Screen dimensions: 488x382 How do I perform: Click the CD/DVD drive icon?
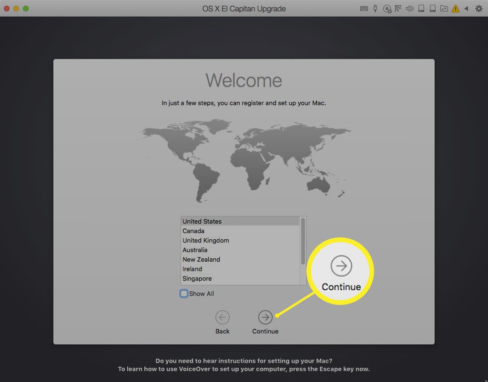[387, 9]
